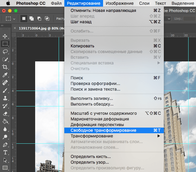Select the Blur tool
The image size is (196, 172).
(x=5, y=129)
